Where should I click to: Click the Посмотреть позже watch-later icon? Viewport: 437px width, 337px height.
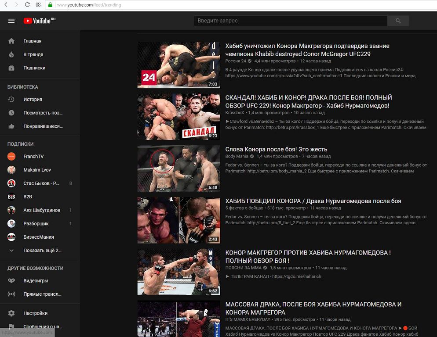pyautogui.click(x=11, y=113)
